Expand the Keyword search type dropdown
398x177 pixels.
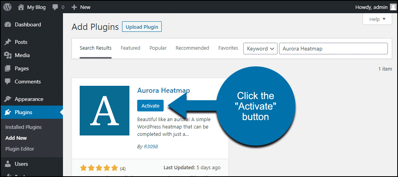point(260,49)
